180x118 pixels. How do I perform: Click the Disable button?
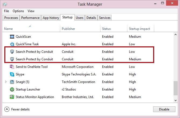click(x=164, y=109)
